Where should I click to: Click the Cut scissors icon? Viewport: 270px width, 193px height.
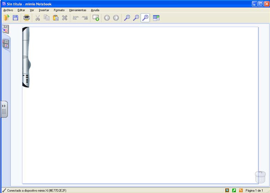coord(38,18)
